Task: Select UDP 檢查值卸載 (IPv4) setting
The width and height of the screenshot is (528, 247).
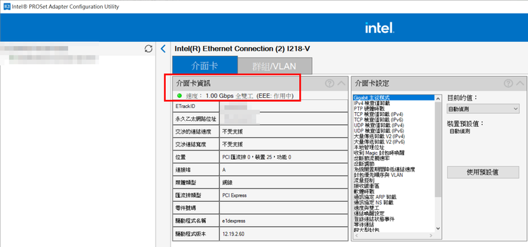Action: tap(378, 125)
